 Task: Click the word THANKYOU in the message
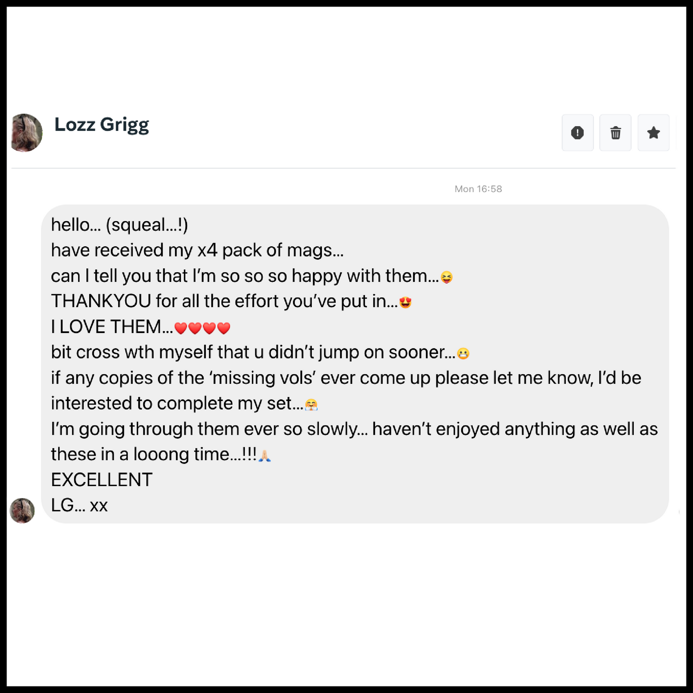[101, 301]
